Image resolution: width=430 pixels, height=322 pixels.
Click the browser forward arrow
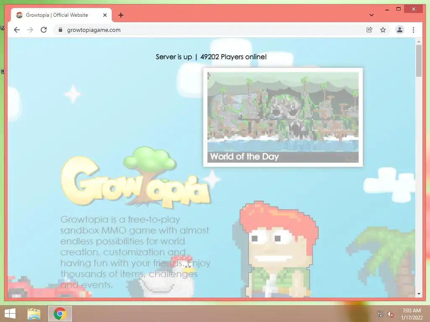point(30,30)
